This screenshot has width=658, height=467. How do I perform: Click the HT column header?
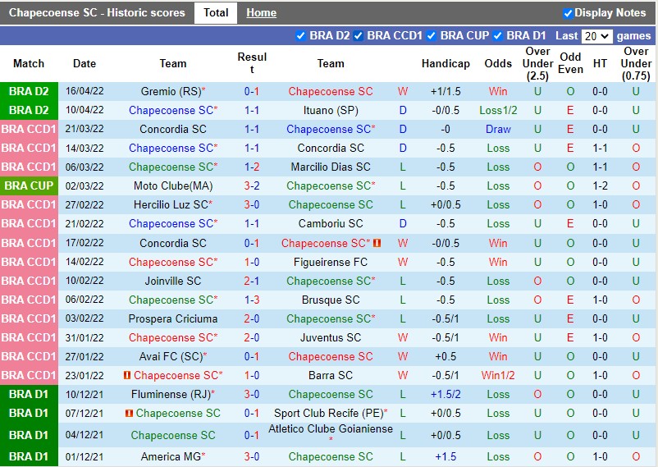click(x=600, y=64)
